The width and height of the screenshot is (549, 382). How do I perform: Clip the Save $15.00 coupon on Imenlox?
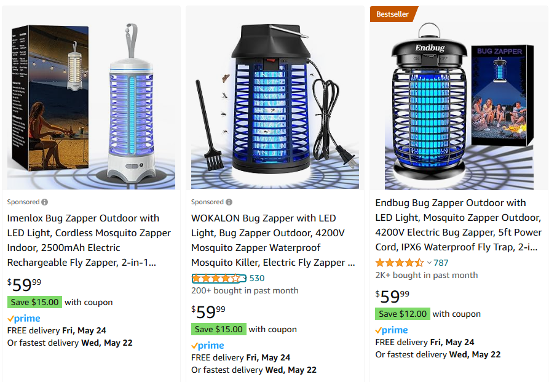35,302
